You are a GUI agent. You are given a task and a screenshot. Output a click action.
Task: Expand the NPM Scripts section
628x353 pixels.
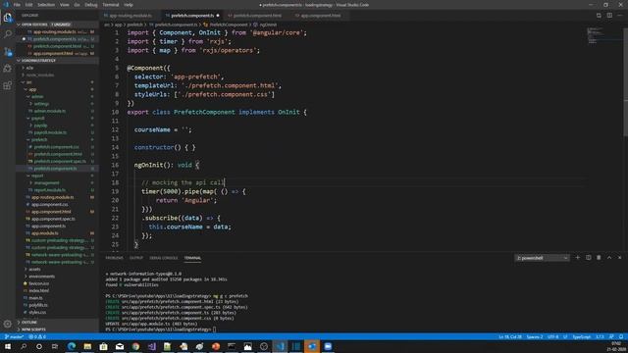pyautogui.click(x=33, y=329)
